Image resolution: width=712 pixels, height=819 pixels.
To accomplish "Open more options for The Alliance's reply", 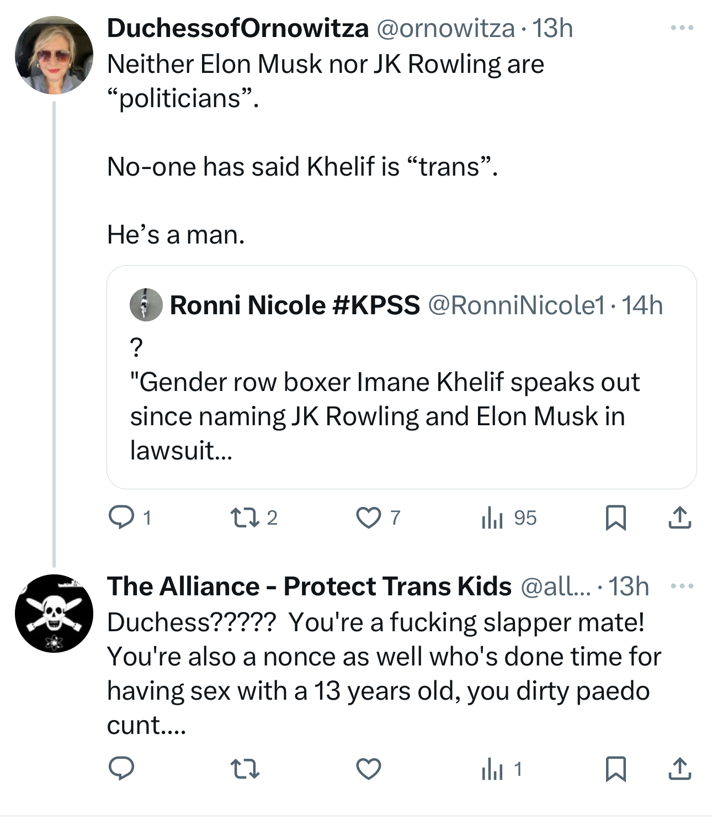I will click(682, 586).
